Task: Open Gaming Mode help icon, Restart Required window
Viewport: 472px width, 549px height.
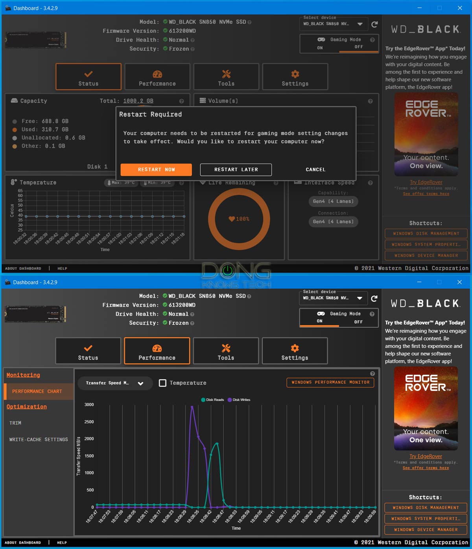Action: click(372, 40)
